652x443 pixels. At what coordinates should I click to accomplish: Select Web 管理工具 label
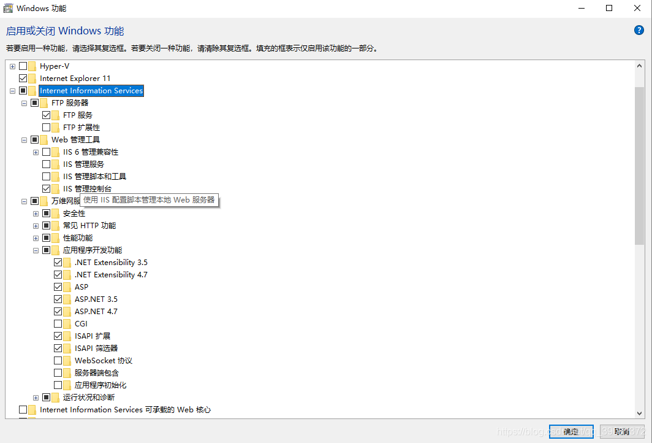[76, 139]
